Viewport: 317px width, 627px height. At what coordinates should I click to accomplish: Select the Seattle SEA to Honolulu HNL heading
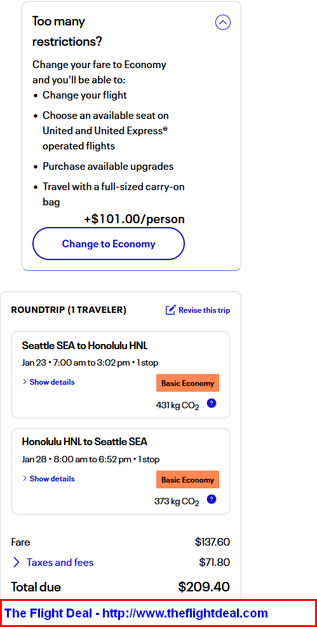pyautogui.click(x=84, y=345)
